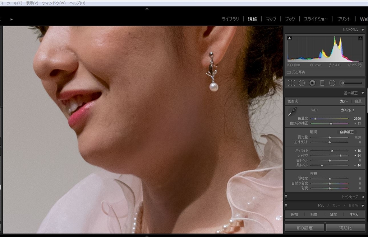This screenshot has height=237, width=368.
Task: Toggle highlight clipping indicator in histogram
Action: tap(360, 38)
